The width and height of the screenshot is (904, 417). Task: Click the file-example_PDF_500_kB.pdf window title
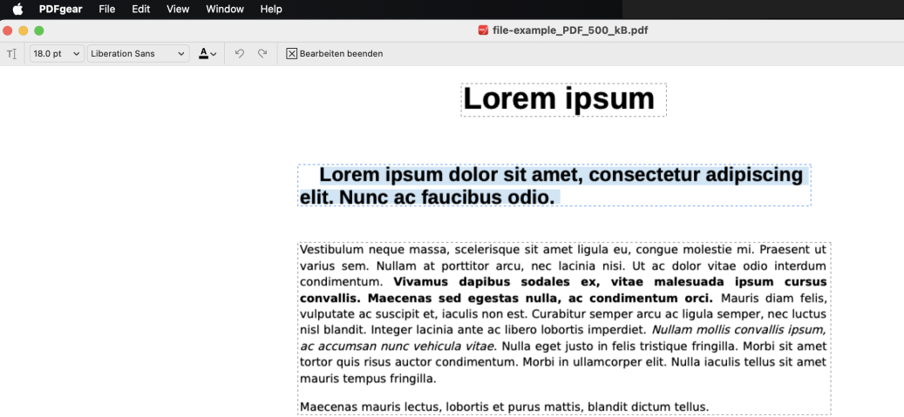click(569, 30)
